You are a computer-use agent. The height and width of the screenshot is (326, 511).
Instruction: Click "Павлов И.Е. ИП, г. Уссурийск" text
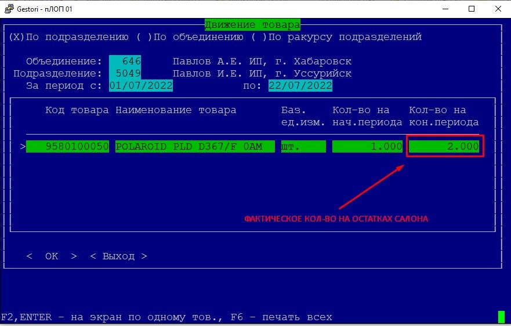[x=262, y=73]
